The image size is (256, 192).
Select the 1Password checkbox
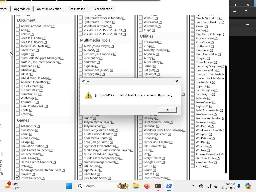point(141,42)
